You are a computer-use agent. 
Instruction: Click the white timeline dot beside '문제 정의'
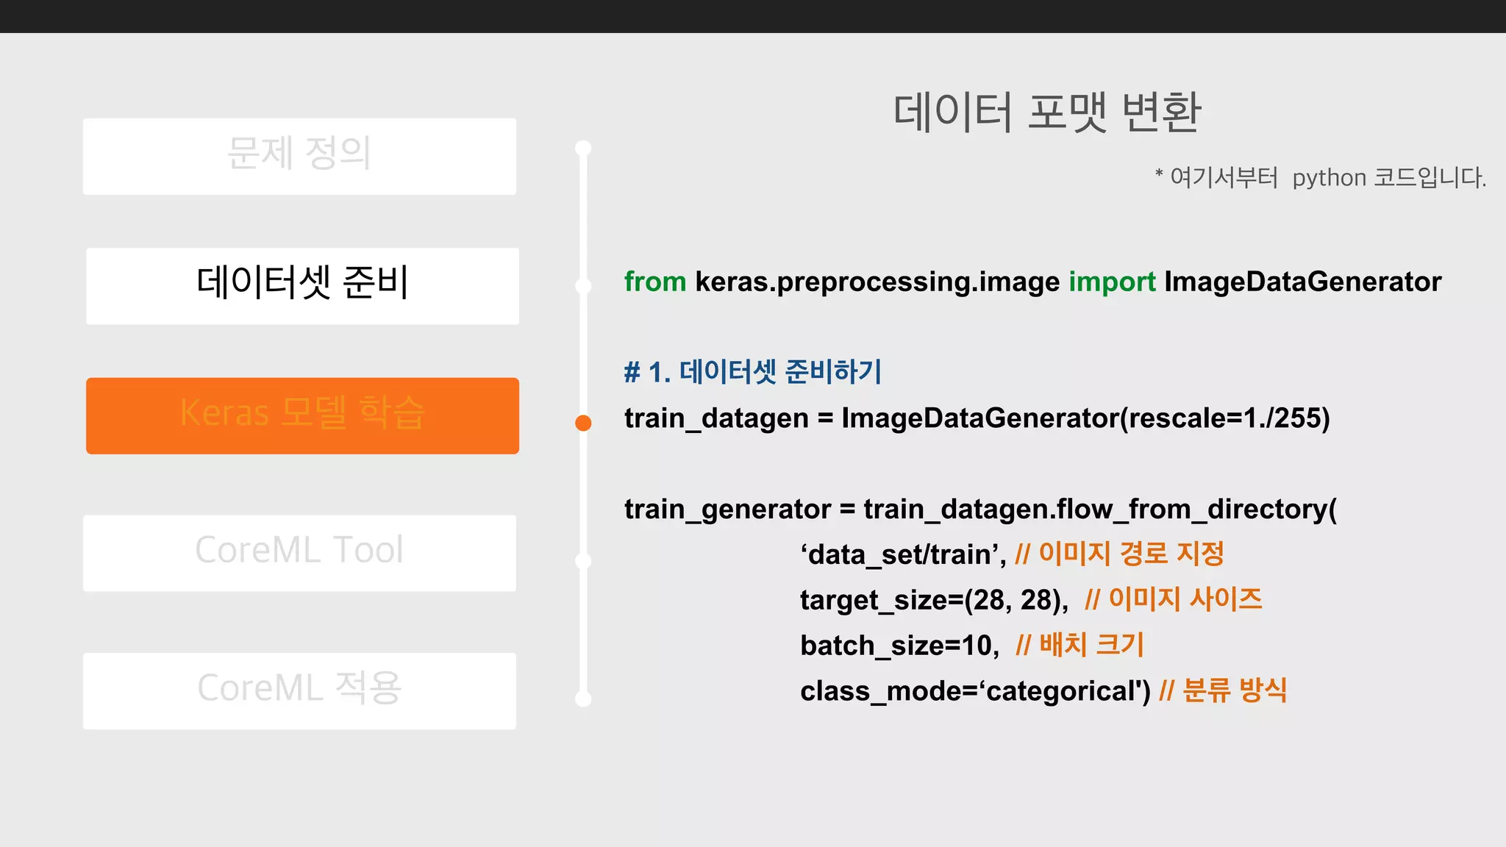(583, 149)
